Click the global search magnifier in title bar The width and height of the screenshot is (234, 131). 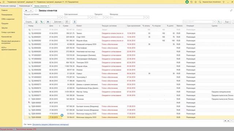pos(200,2)
